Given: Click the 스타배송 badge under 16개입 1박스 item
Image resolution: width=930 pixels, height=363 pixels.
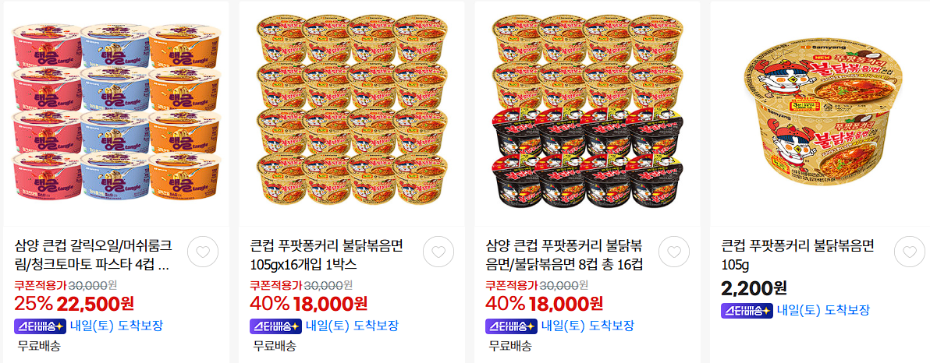Looking at the screenshot, I should 275,326.
